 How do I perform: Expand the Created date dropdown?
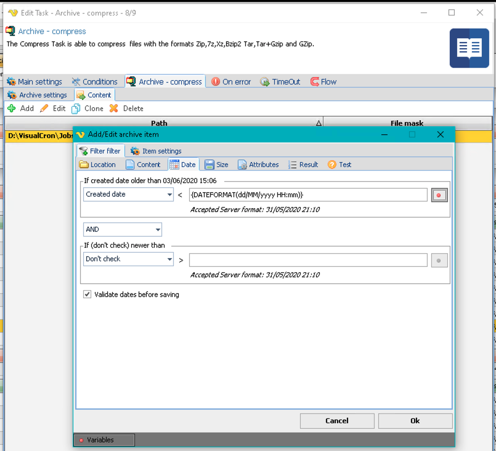pos(169,195)
